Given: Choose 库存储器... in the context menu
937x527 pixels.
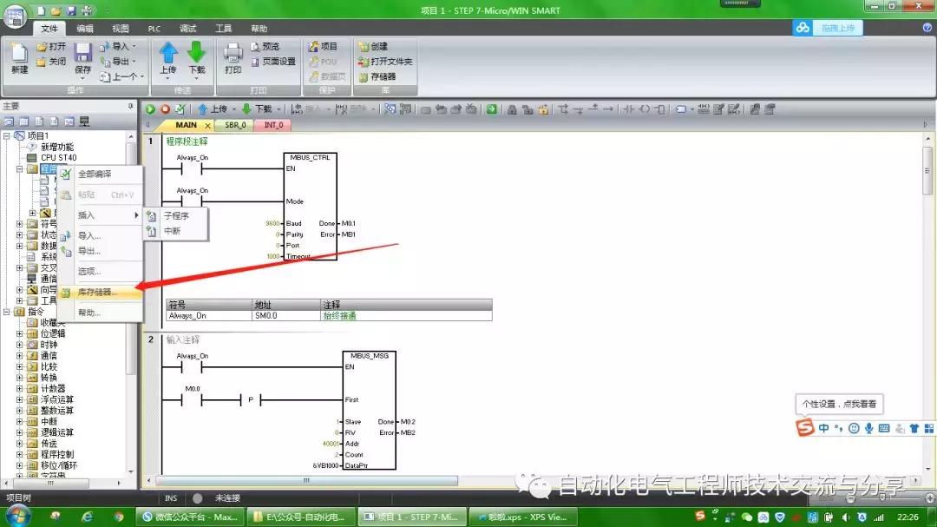Looking at the screenshot, I should tap(101, 292).
